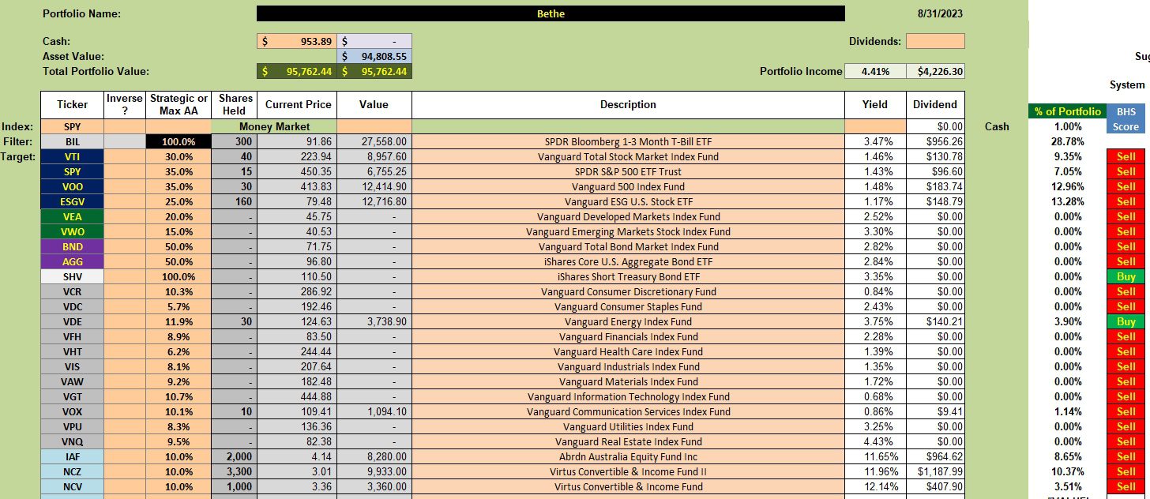Select the Index SPY ticker cell
1150x499 pixels.
[x=73, y=126]
